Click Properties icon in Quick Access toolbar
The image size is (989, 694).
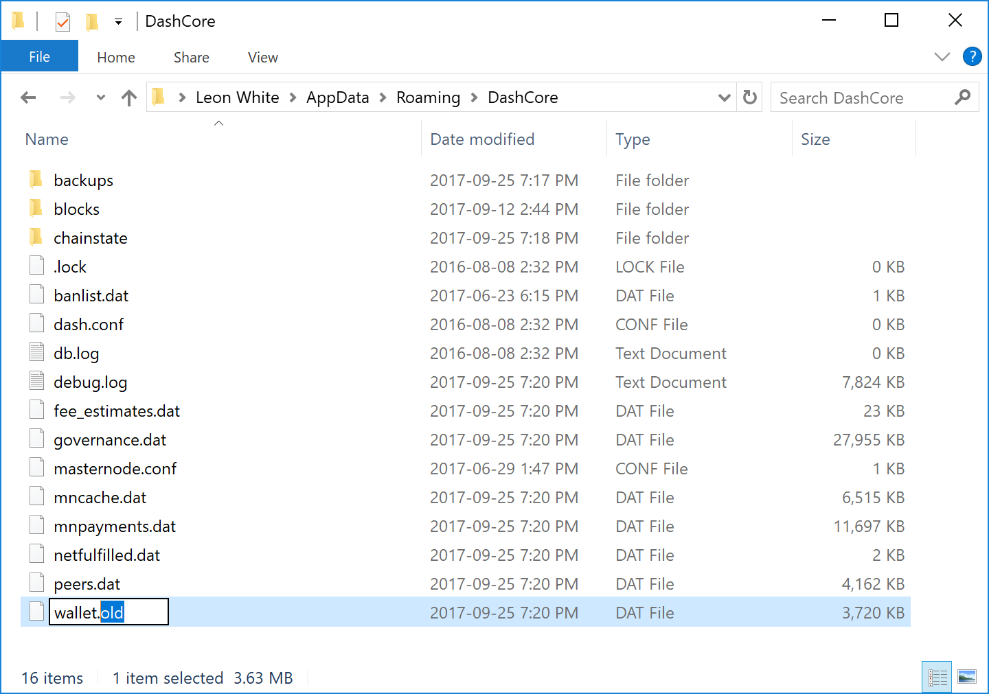coord(62,22)
